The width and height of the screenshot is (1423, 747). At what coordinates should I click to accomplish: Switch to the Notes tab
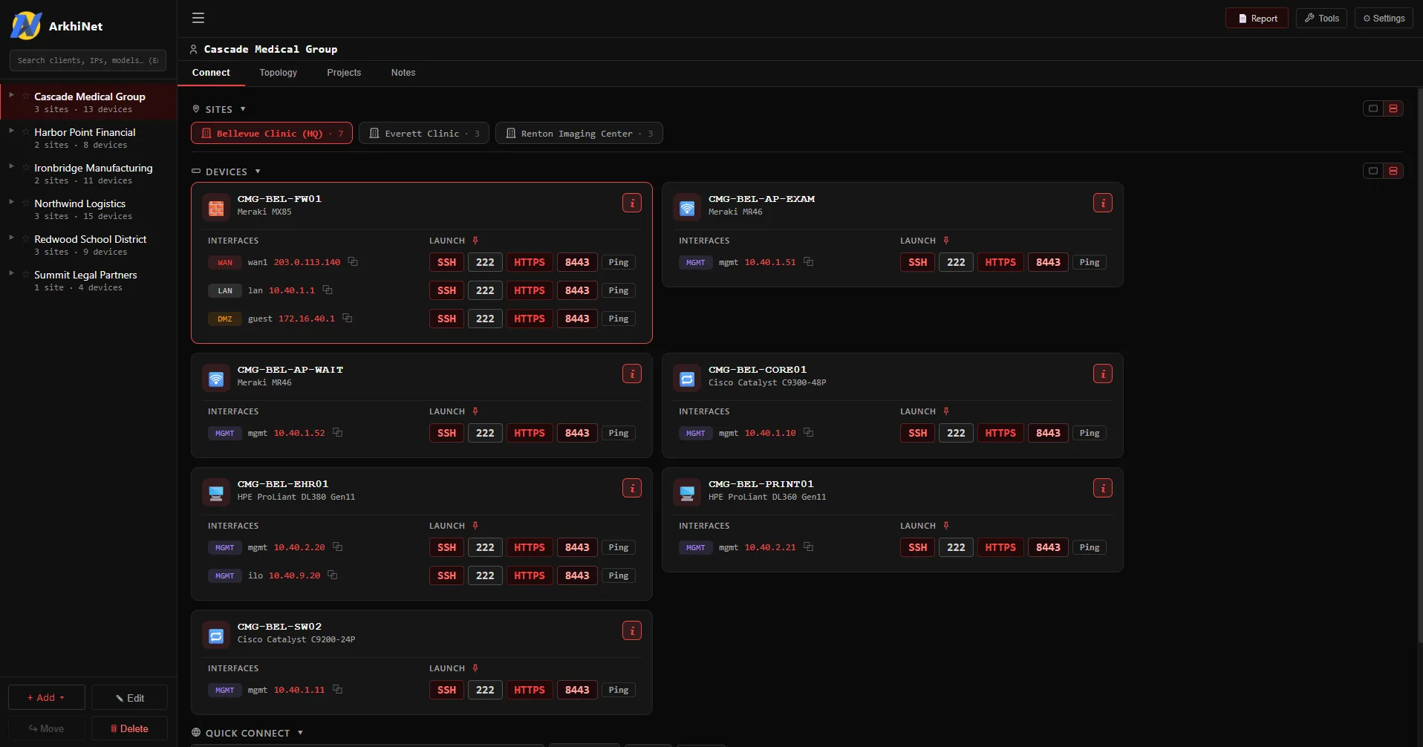(403, 73)
